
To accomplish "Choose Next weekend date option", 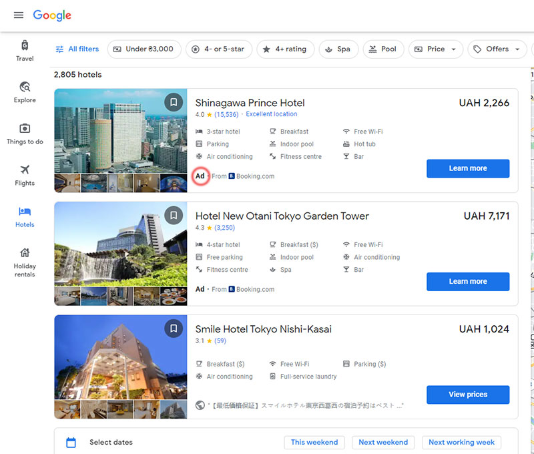I will tap(383, 442).
